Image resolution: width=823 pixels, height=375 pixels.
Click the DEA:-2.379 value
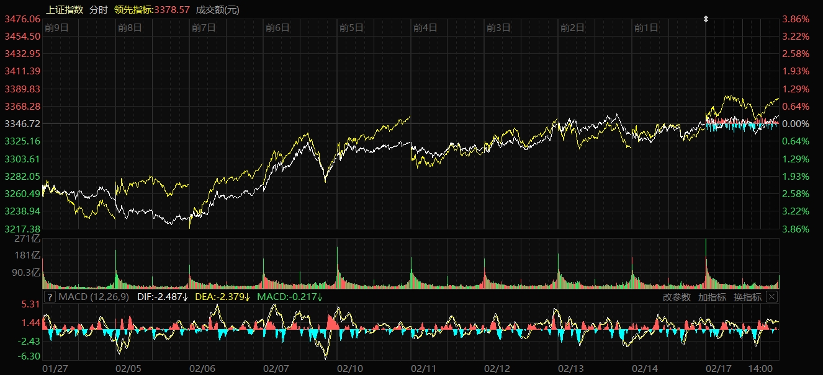click(x=222, y=297)
